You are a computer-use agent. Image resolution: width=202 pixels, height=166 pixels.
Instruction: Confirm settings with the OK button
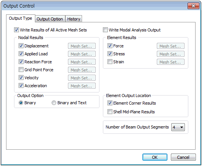(x=155, y=157)
